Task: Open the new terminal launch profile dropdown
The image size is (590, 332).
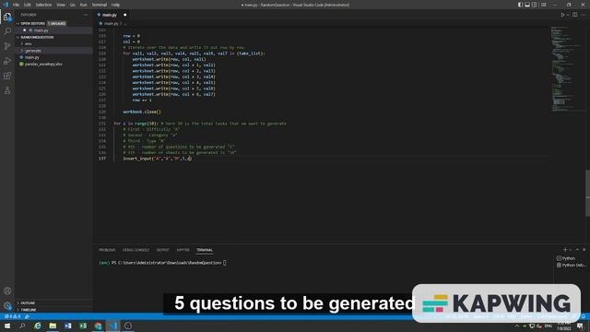Action: (571, 250)
